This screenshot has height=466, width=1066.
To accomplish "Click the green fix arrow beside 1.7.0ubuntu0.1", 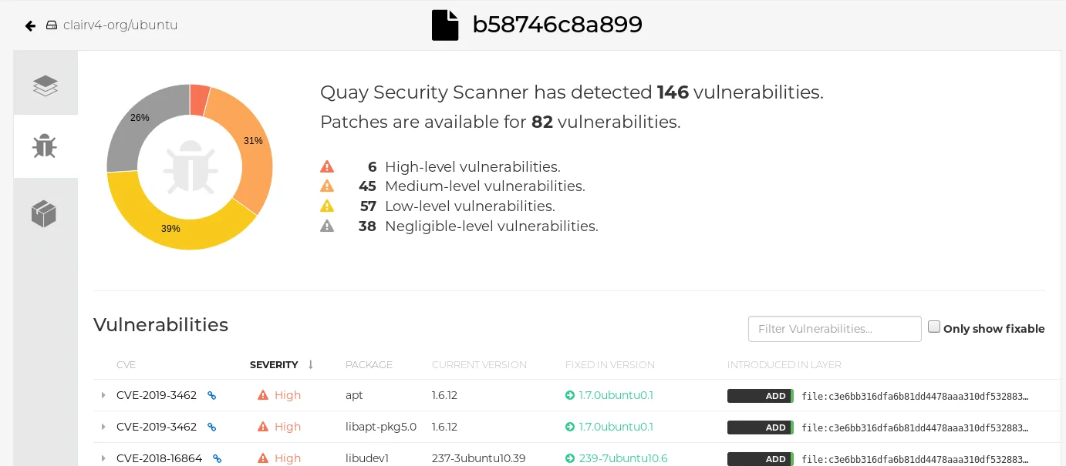I will [568, 395].
